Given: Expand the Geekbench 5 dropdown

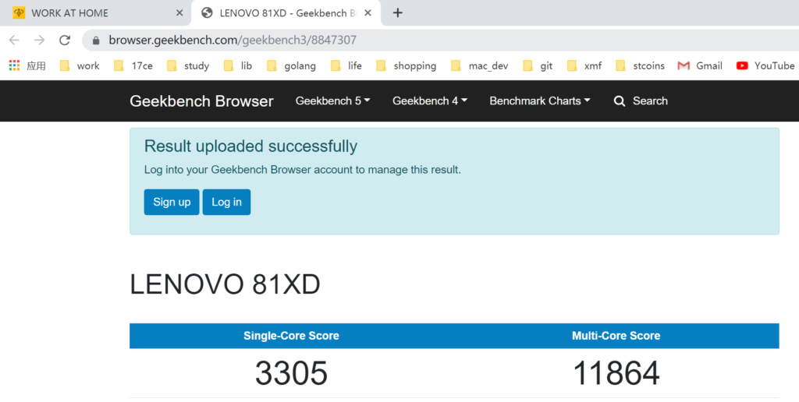Looking at the screenshot, I should pyautogui.click(x=332, y=101).
